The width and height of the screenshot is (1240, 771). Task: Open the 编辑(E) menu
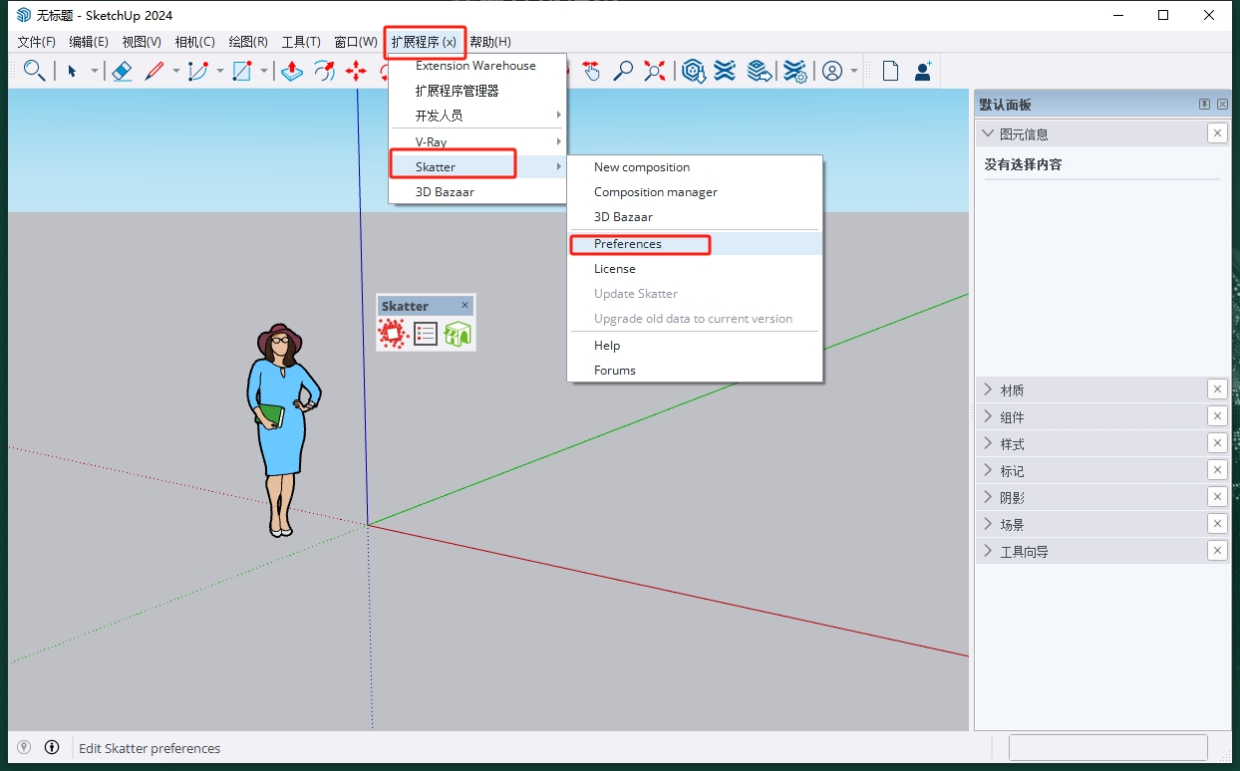tap(89, 42)
